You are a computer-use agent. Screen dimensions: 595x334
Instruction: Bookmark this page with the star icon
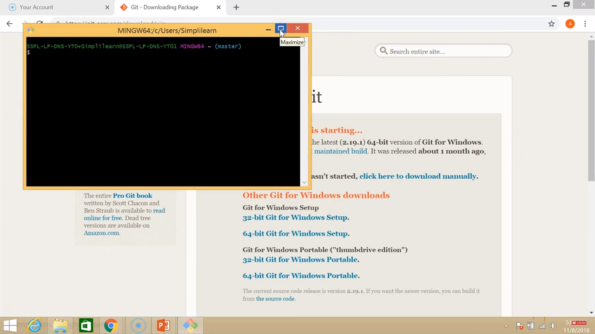551,24
